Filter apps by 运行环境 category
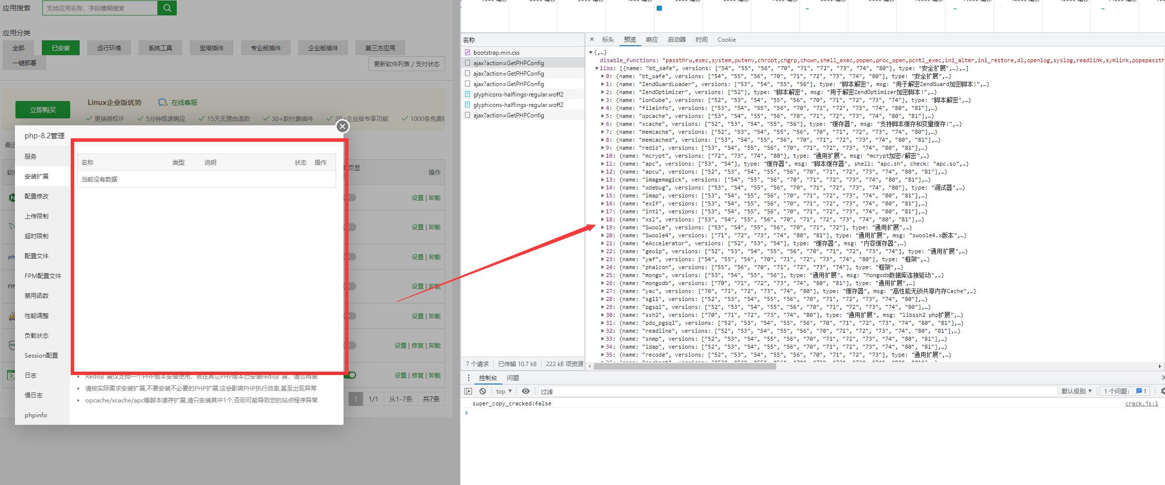The height and width of the screenshot is (485, 1165). 109,48
